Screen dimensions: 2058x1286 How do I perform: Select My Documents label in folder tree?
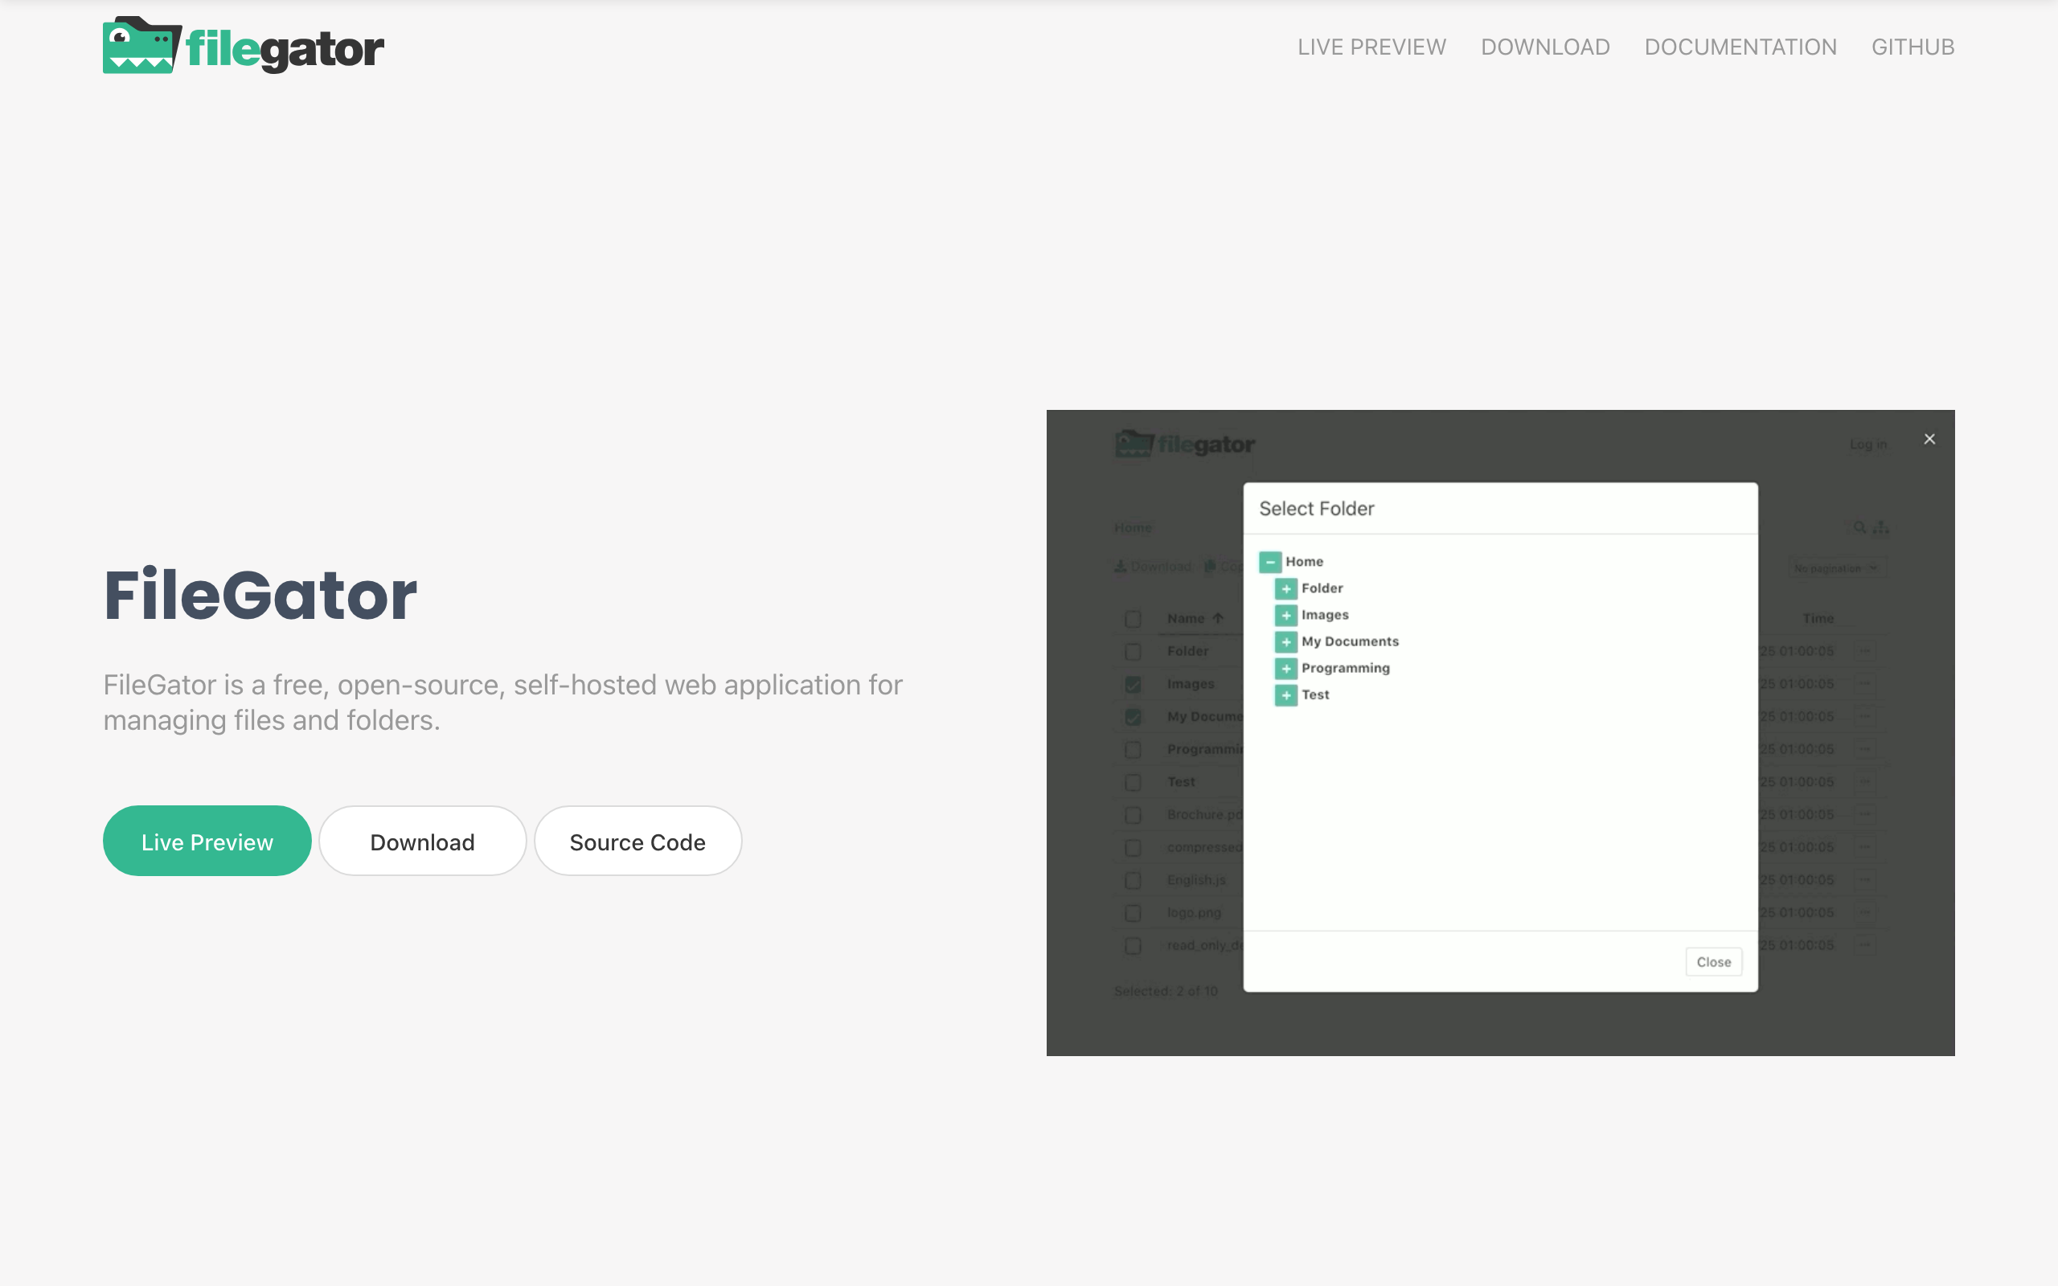[x=1350, y=641]
